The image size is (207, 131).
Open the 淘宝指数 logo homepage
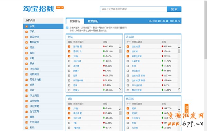coord(39,9)
